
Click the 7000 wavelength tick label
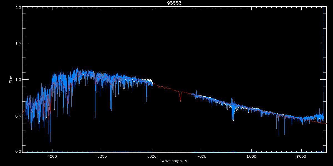(x=202, y=157)
